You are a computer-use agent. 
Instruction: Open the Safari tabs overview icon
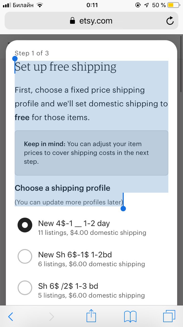pyautogui.click(x=169, y=316)
